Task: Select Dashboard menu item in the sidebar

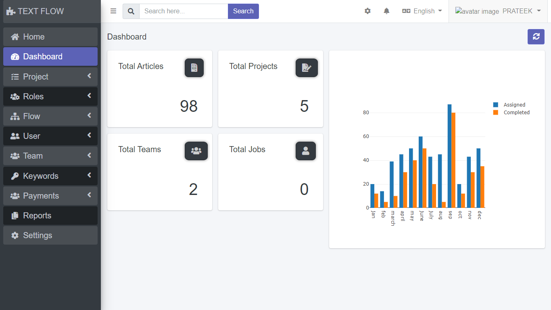Action: point(50,57)
